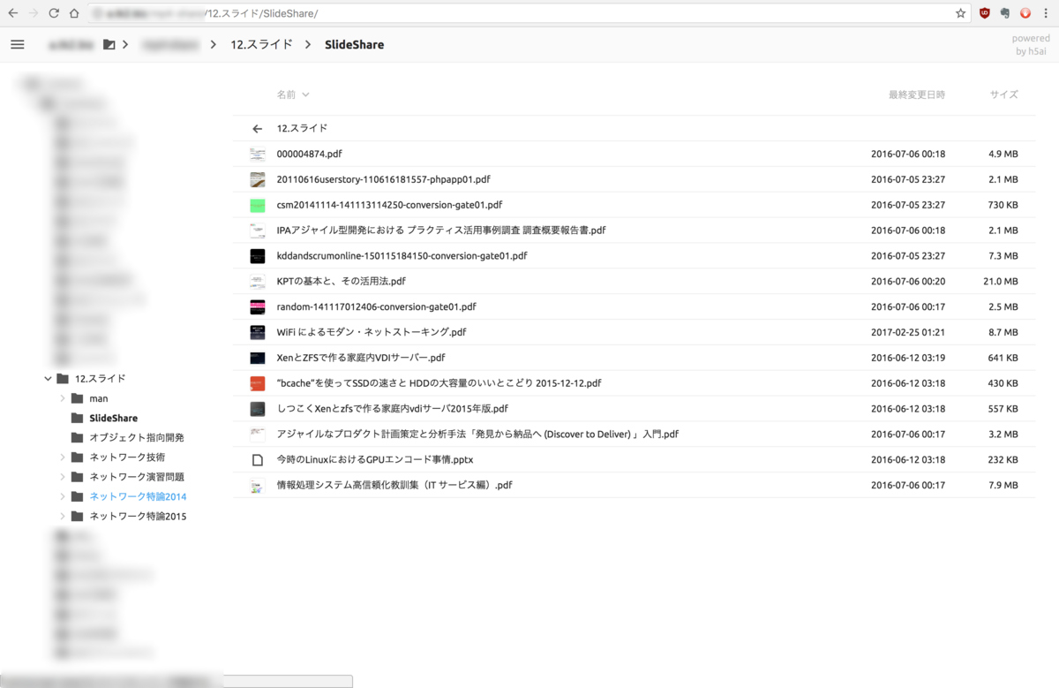Image resolution: width=1059 pixels, height=688 pixels.
Task: Open 000004874.pdf thumbnail
Action: (x=257, y=154)
